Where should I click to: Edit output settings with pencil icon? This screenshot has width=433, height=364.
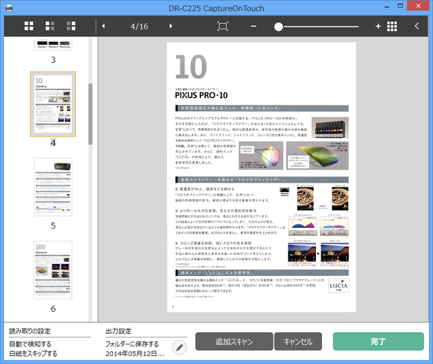click(179, 348)
